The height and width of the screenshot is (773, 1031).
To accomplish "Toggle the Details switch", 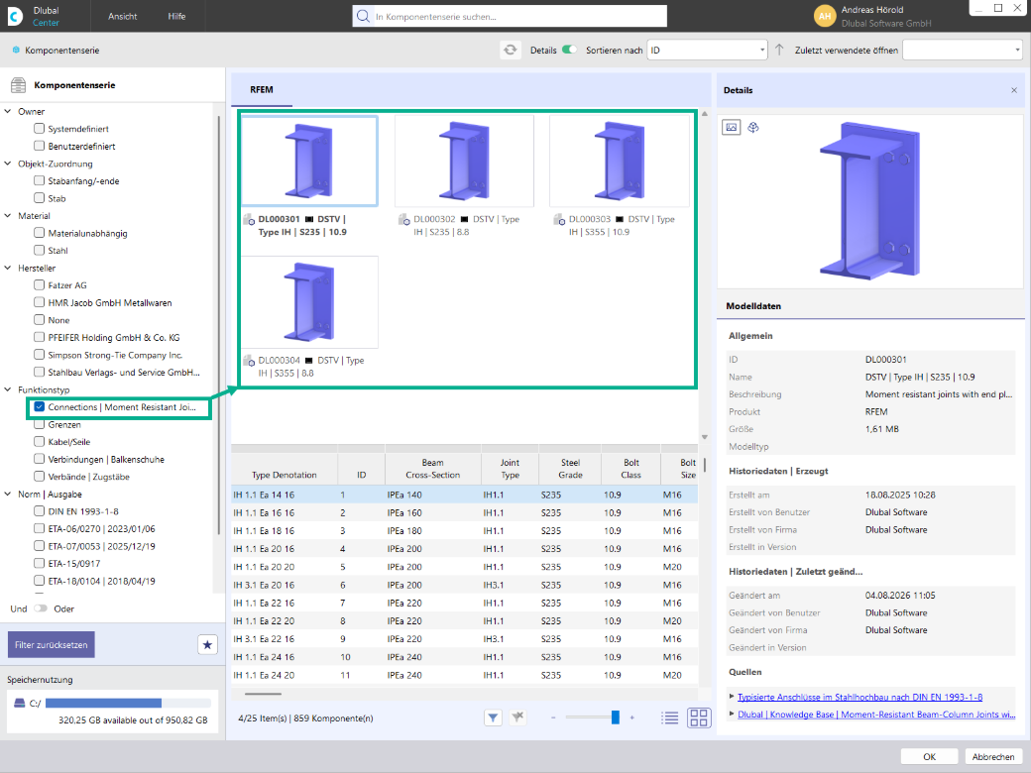I will tap(569, 50).
